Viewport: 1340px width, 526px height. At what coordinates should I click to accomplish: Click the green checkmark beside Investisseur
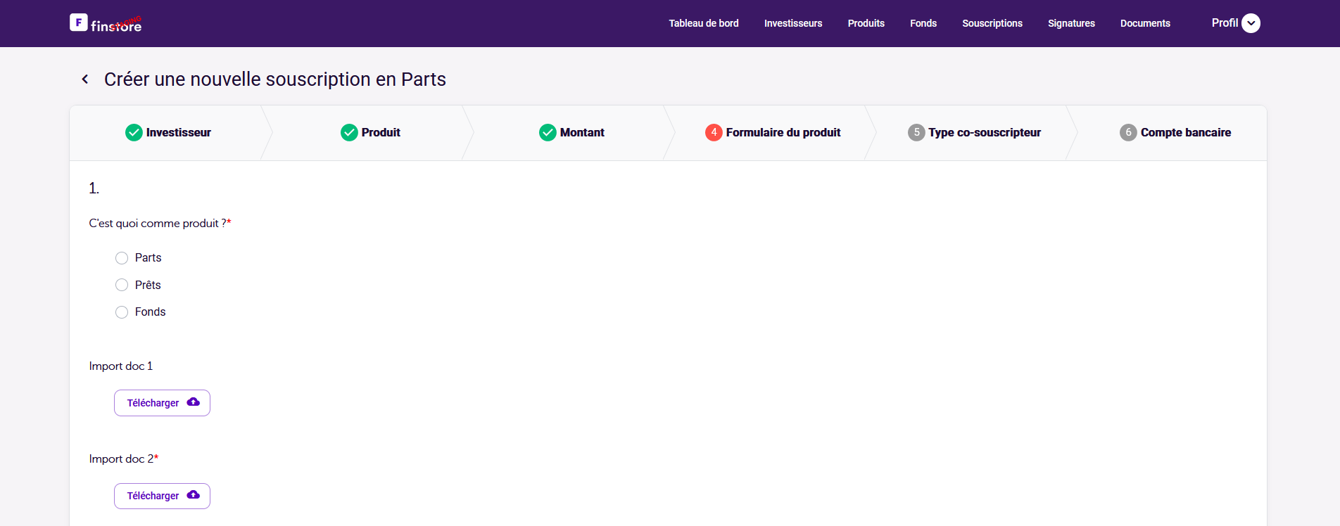coord(134,132)
